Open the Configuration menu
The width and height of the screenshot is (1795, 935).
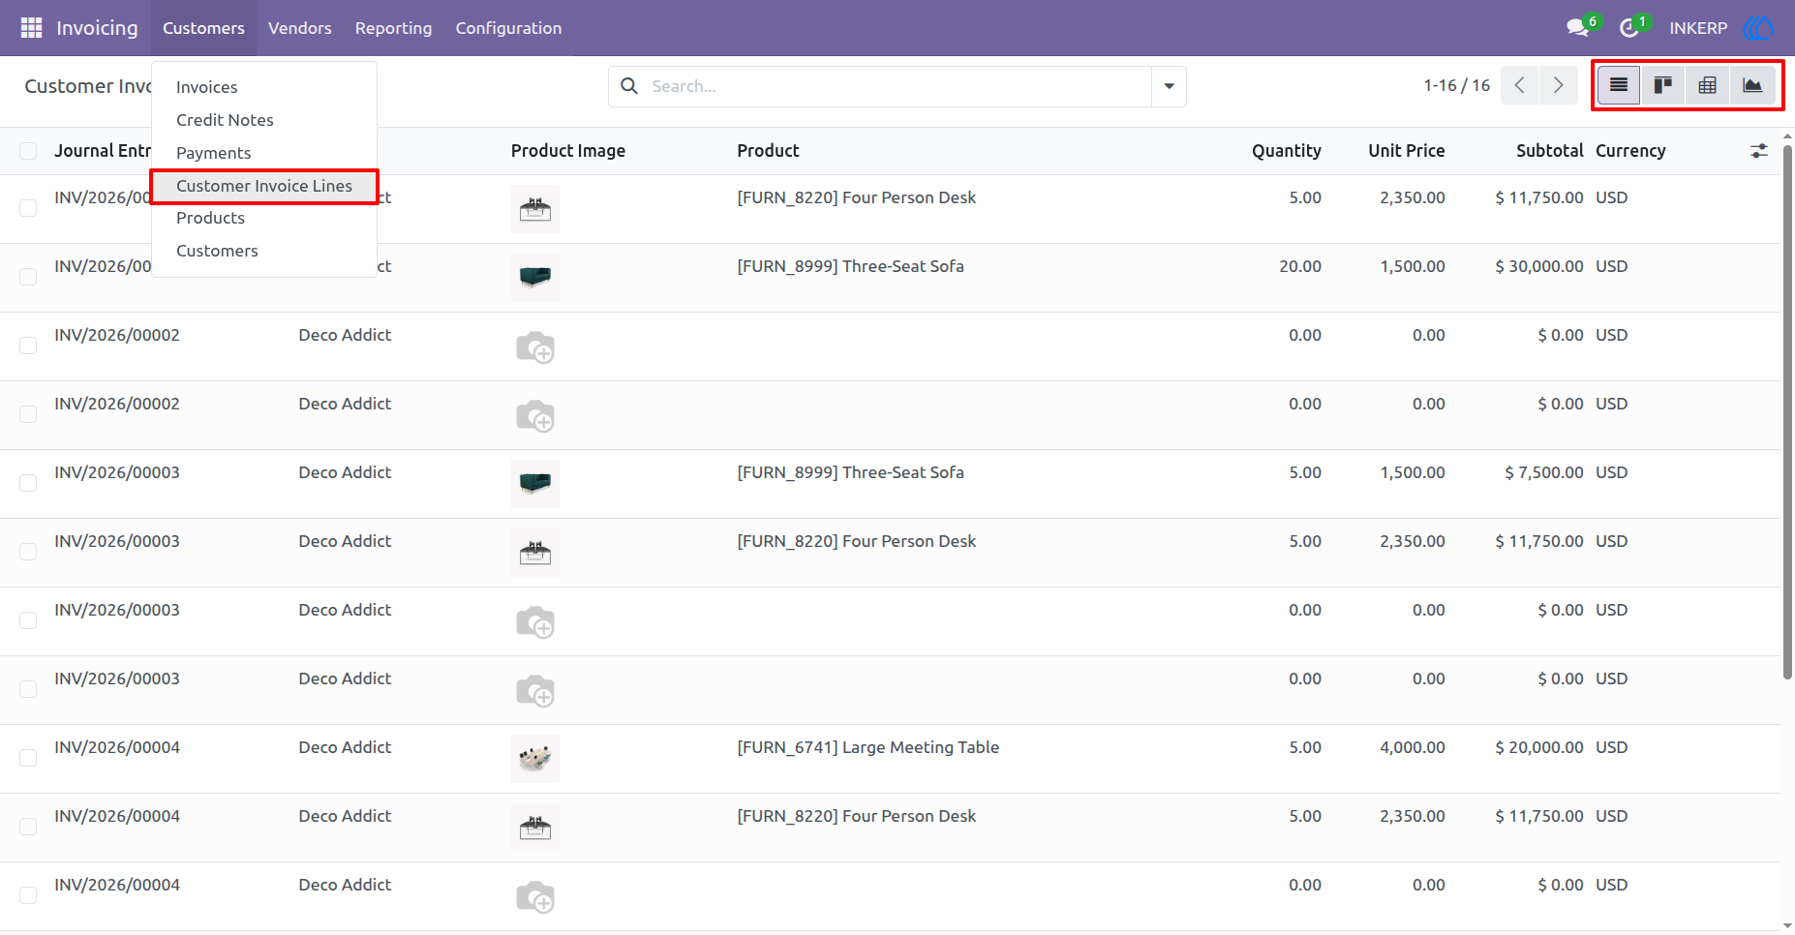[x=508, y=28]
